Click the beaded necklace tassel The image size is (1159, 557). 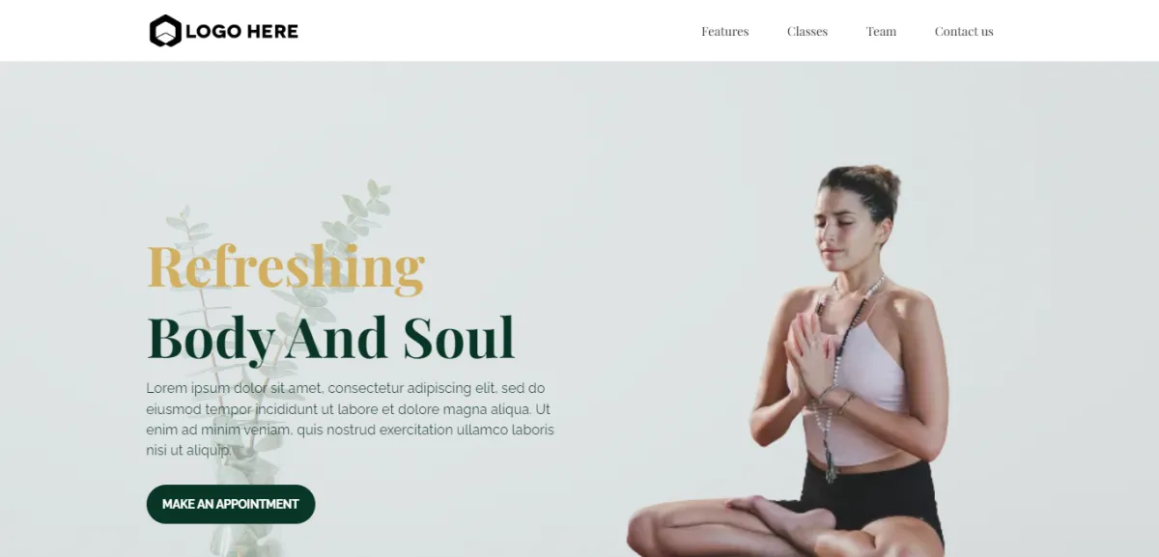tap(830, 464)
